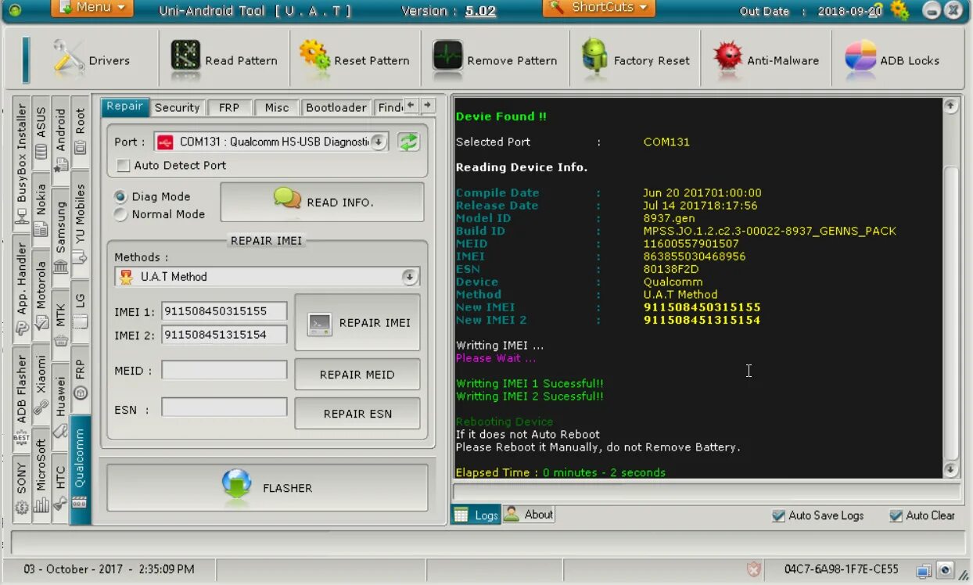The width and height of the screenshot is (973, 585).
Task: Click the FLASHER button
Action: 267,487
